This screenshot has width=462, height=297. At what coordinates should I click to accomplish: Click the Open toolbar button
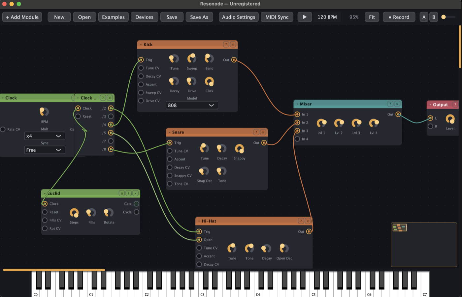tap(84, 17)
